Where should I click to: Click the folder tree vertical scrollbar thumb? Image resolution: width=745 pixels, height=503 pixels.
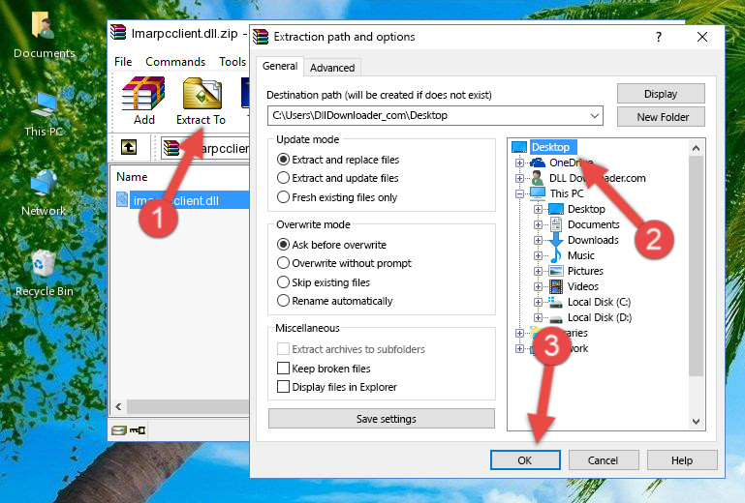pyautogui.click(x=696, y=266)
